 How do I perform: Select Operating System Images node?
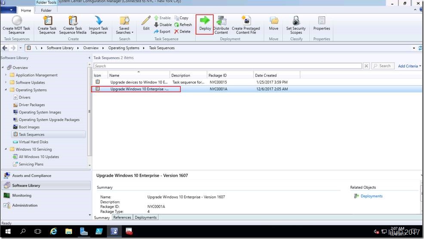point(40,112)
